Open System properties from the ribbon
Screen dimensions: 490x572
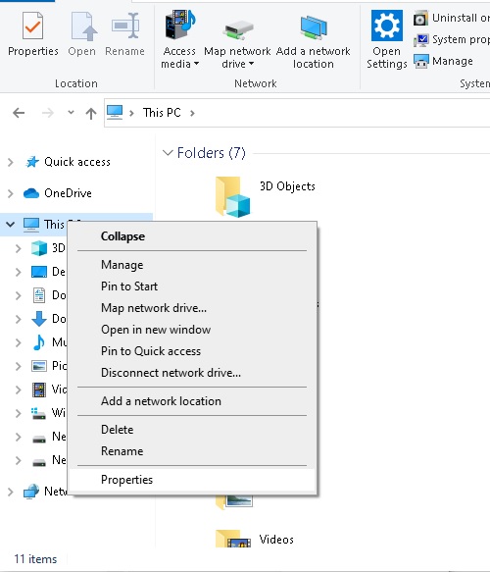[x=452, y=39]
